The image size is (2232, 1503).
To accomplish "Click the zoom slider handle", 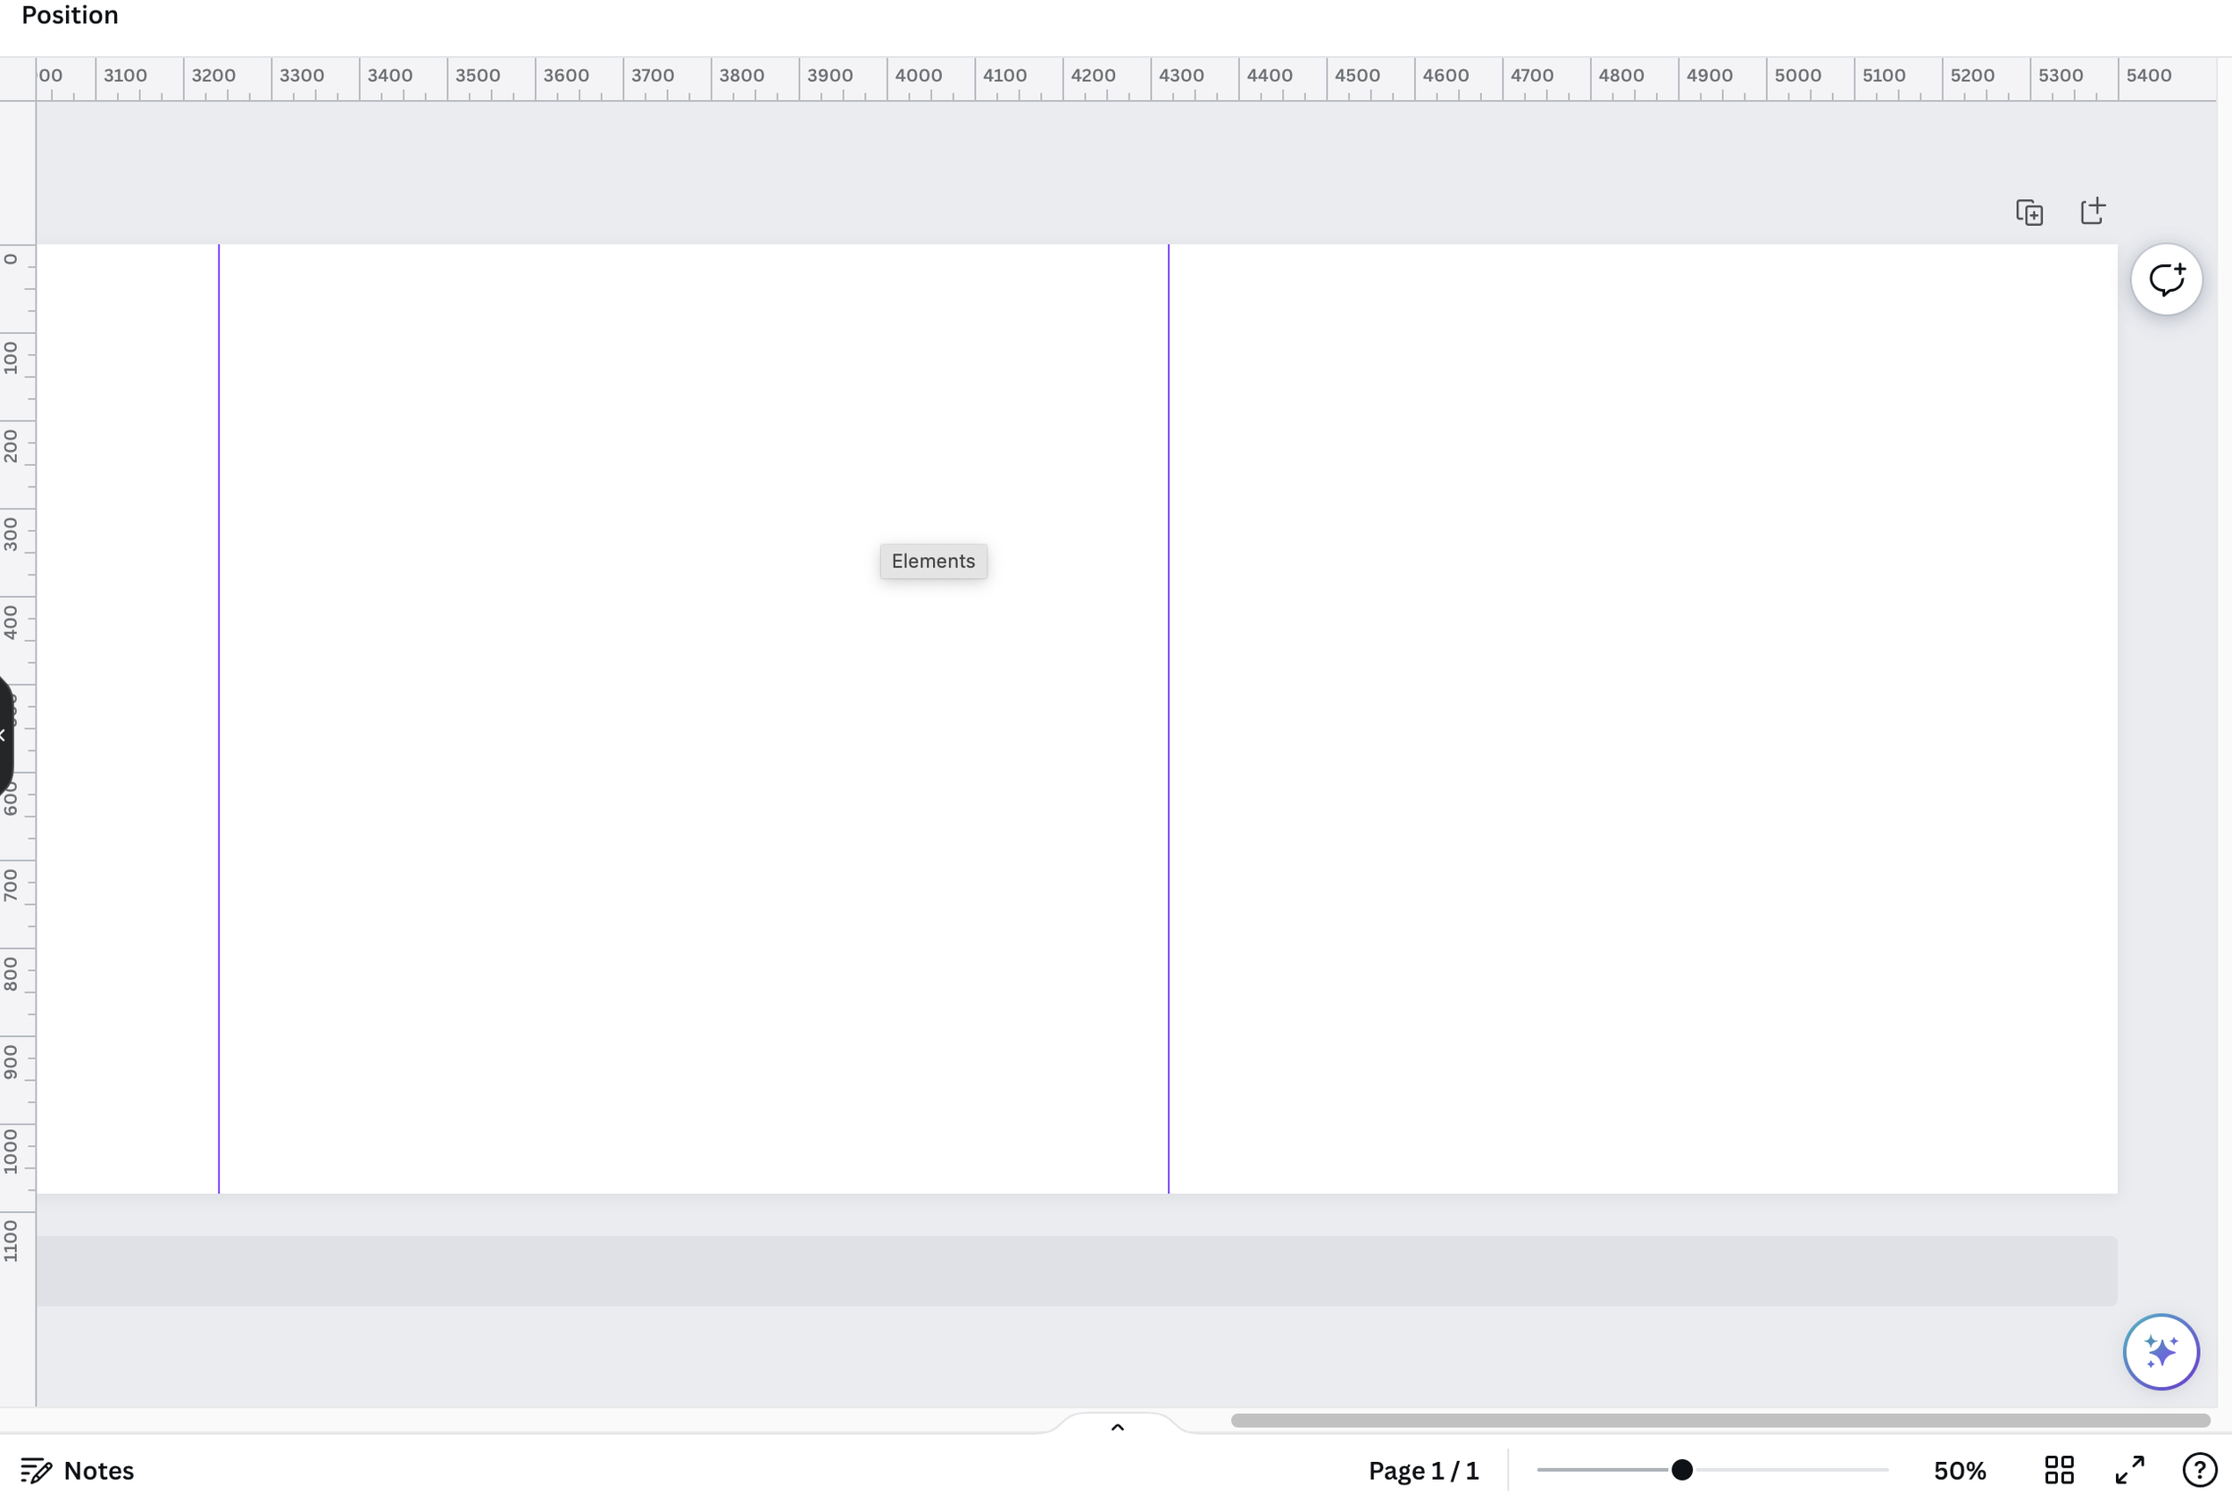I will point(1682,1469).
